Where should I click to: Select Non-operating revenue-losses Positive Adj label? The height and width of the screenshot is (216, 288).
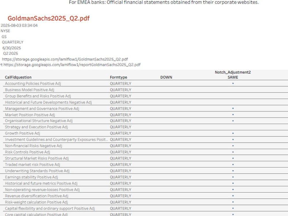(x=42, y=190)
